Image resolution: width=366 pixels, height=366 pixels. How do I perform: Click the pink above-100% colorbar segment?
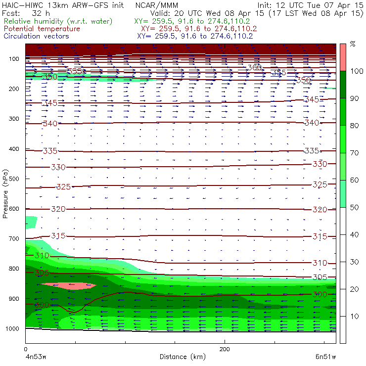click(343, 57)
